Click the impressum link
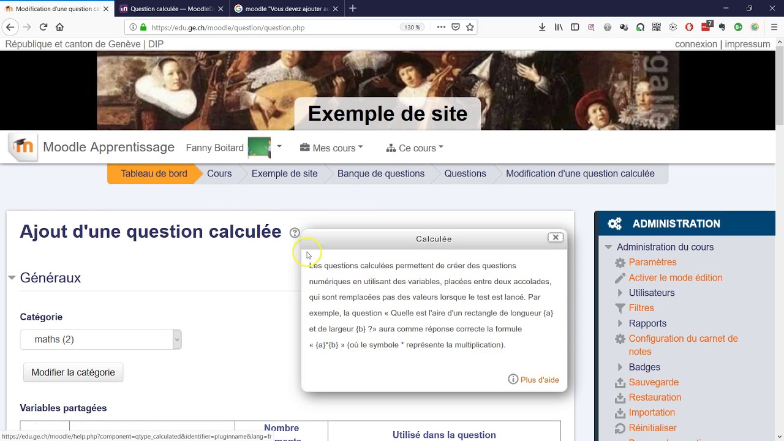Viewport: 784px width, 441px height. [747, 44]
